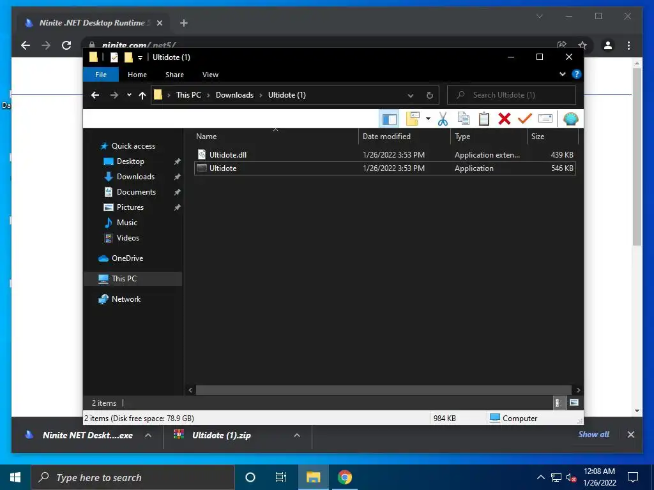The height and width of the screenshot is (490, 654).
Task: Open the Home ribbon tab
Action: 137,75
